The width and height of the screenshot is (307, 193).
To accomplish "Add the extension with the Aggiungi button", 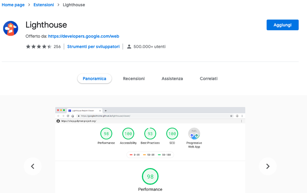I will pyautogui.click(x=282, y=25).
